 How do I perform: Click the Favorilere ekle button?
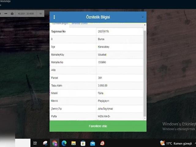(x=98, y=126)
